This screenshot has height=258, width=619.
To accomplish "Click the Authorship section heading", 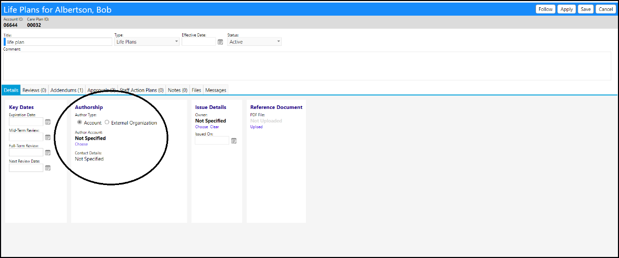I will click(89, 107).
